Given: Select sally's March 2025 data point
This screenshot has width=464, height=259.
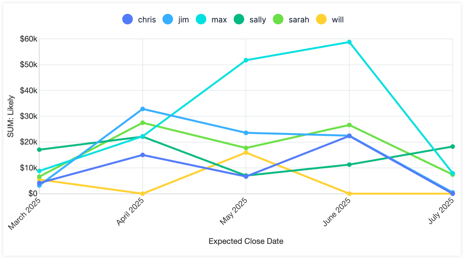Looking at the screenshot, I should 40,150.
